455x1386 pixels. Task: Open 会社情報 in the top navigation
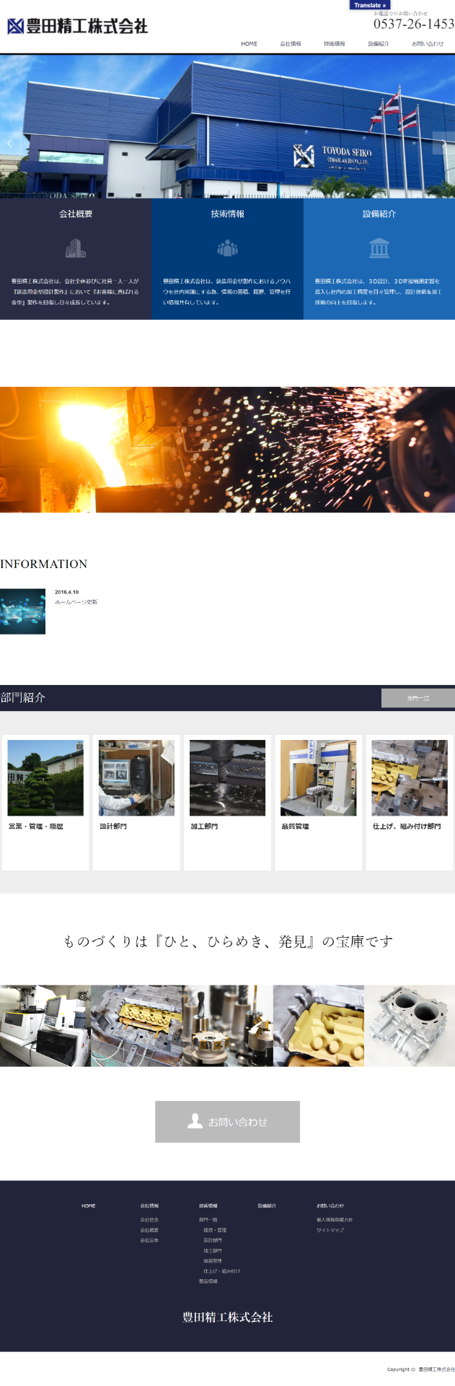291,44
